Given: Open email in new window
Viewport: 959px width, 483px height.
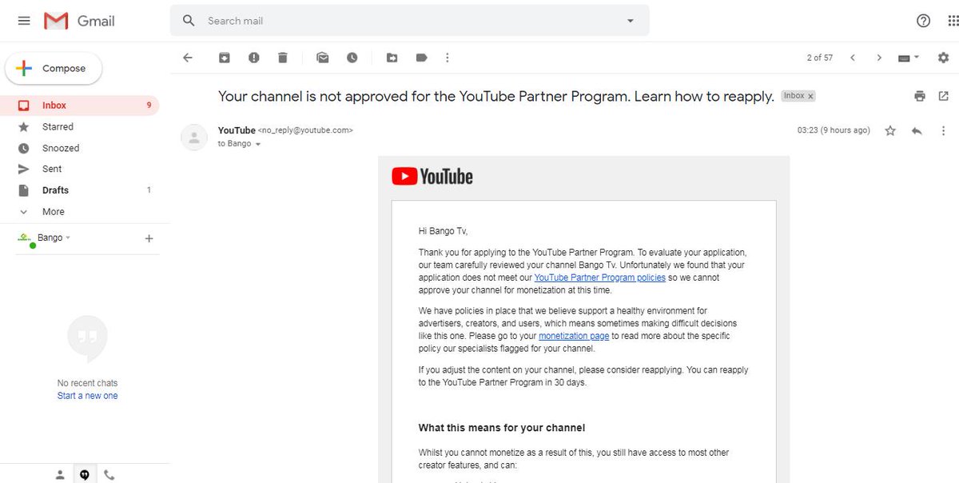Looking at the screenshot, I should (x=944, y=96).
